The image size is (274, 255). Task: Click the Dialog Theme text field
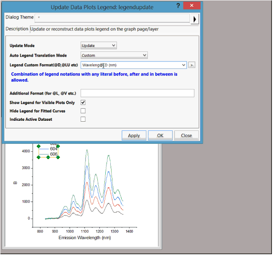click(112, 19)
